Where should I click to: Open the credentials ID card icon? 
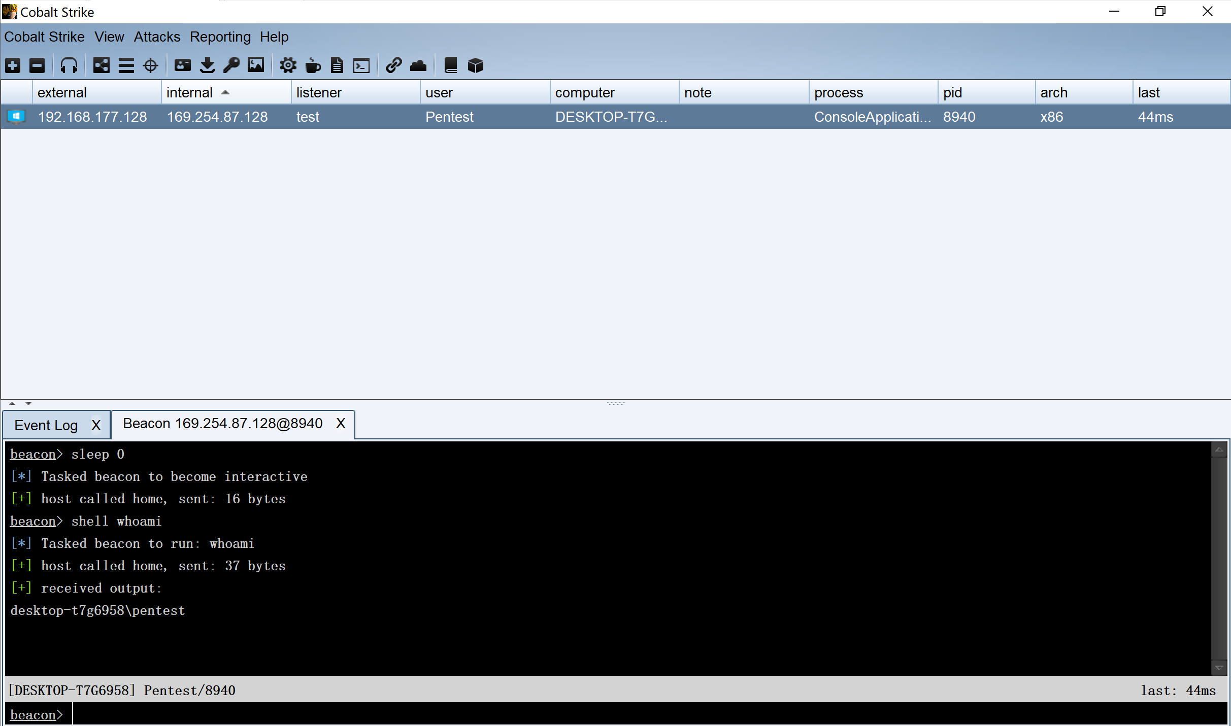click(x=182, y=65)
